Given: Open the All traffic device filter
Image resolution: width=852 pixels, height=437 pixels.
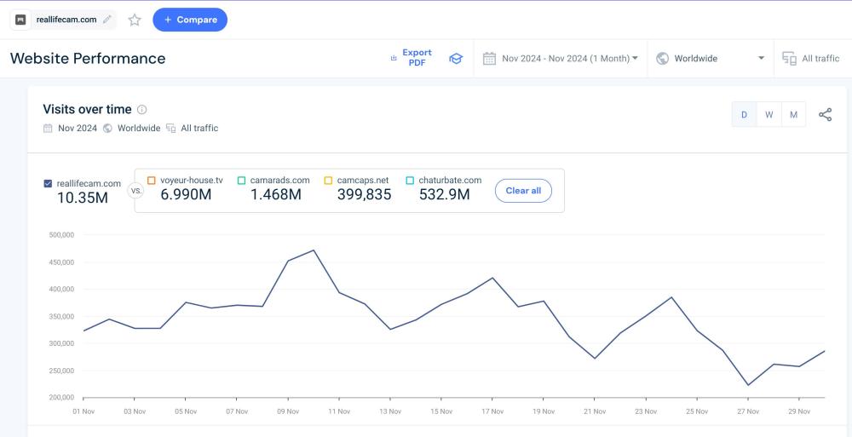Looking at the screenshot, I should click(x=811, y=59).
